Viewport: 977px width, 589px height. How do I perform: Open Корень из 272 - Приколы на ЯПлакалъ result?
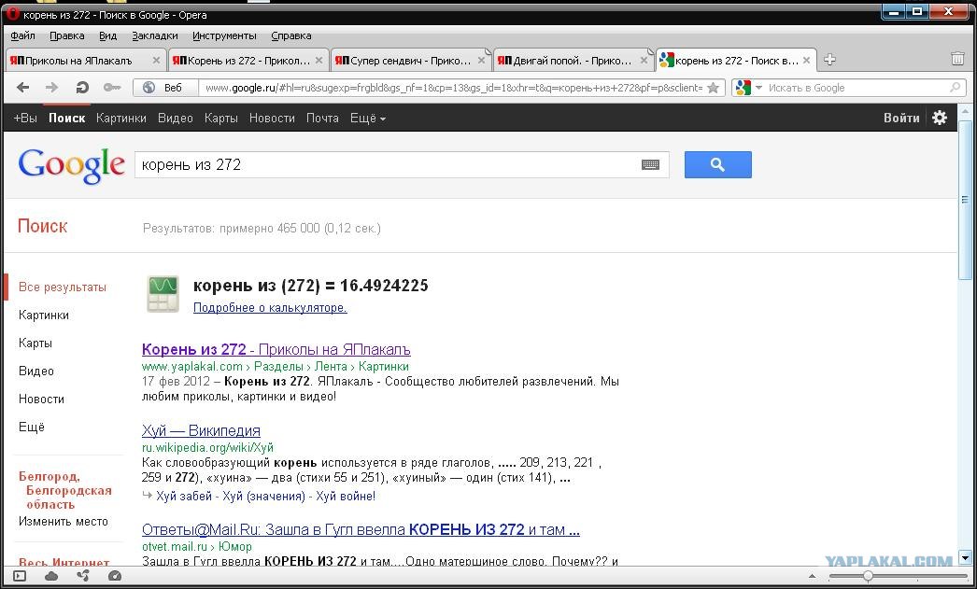[x=276, y=349]
